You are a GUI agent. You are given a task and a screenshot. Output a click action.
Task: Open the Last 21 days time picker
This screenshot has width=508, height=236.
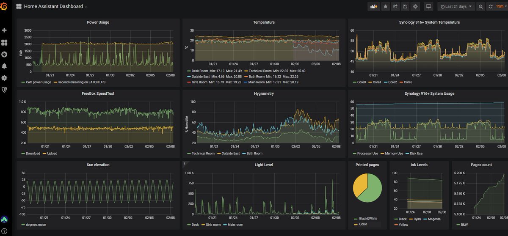point(456,6)
